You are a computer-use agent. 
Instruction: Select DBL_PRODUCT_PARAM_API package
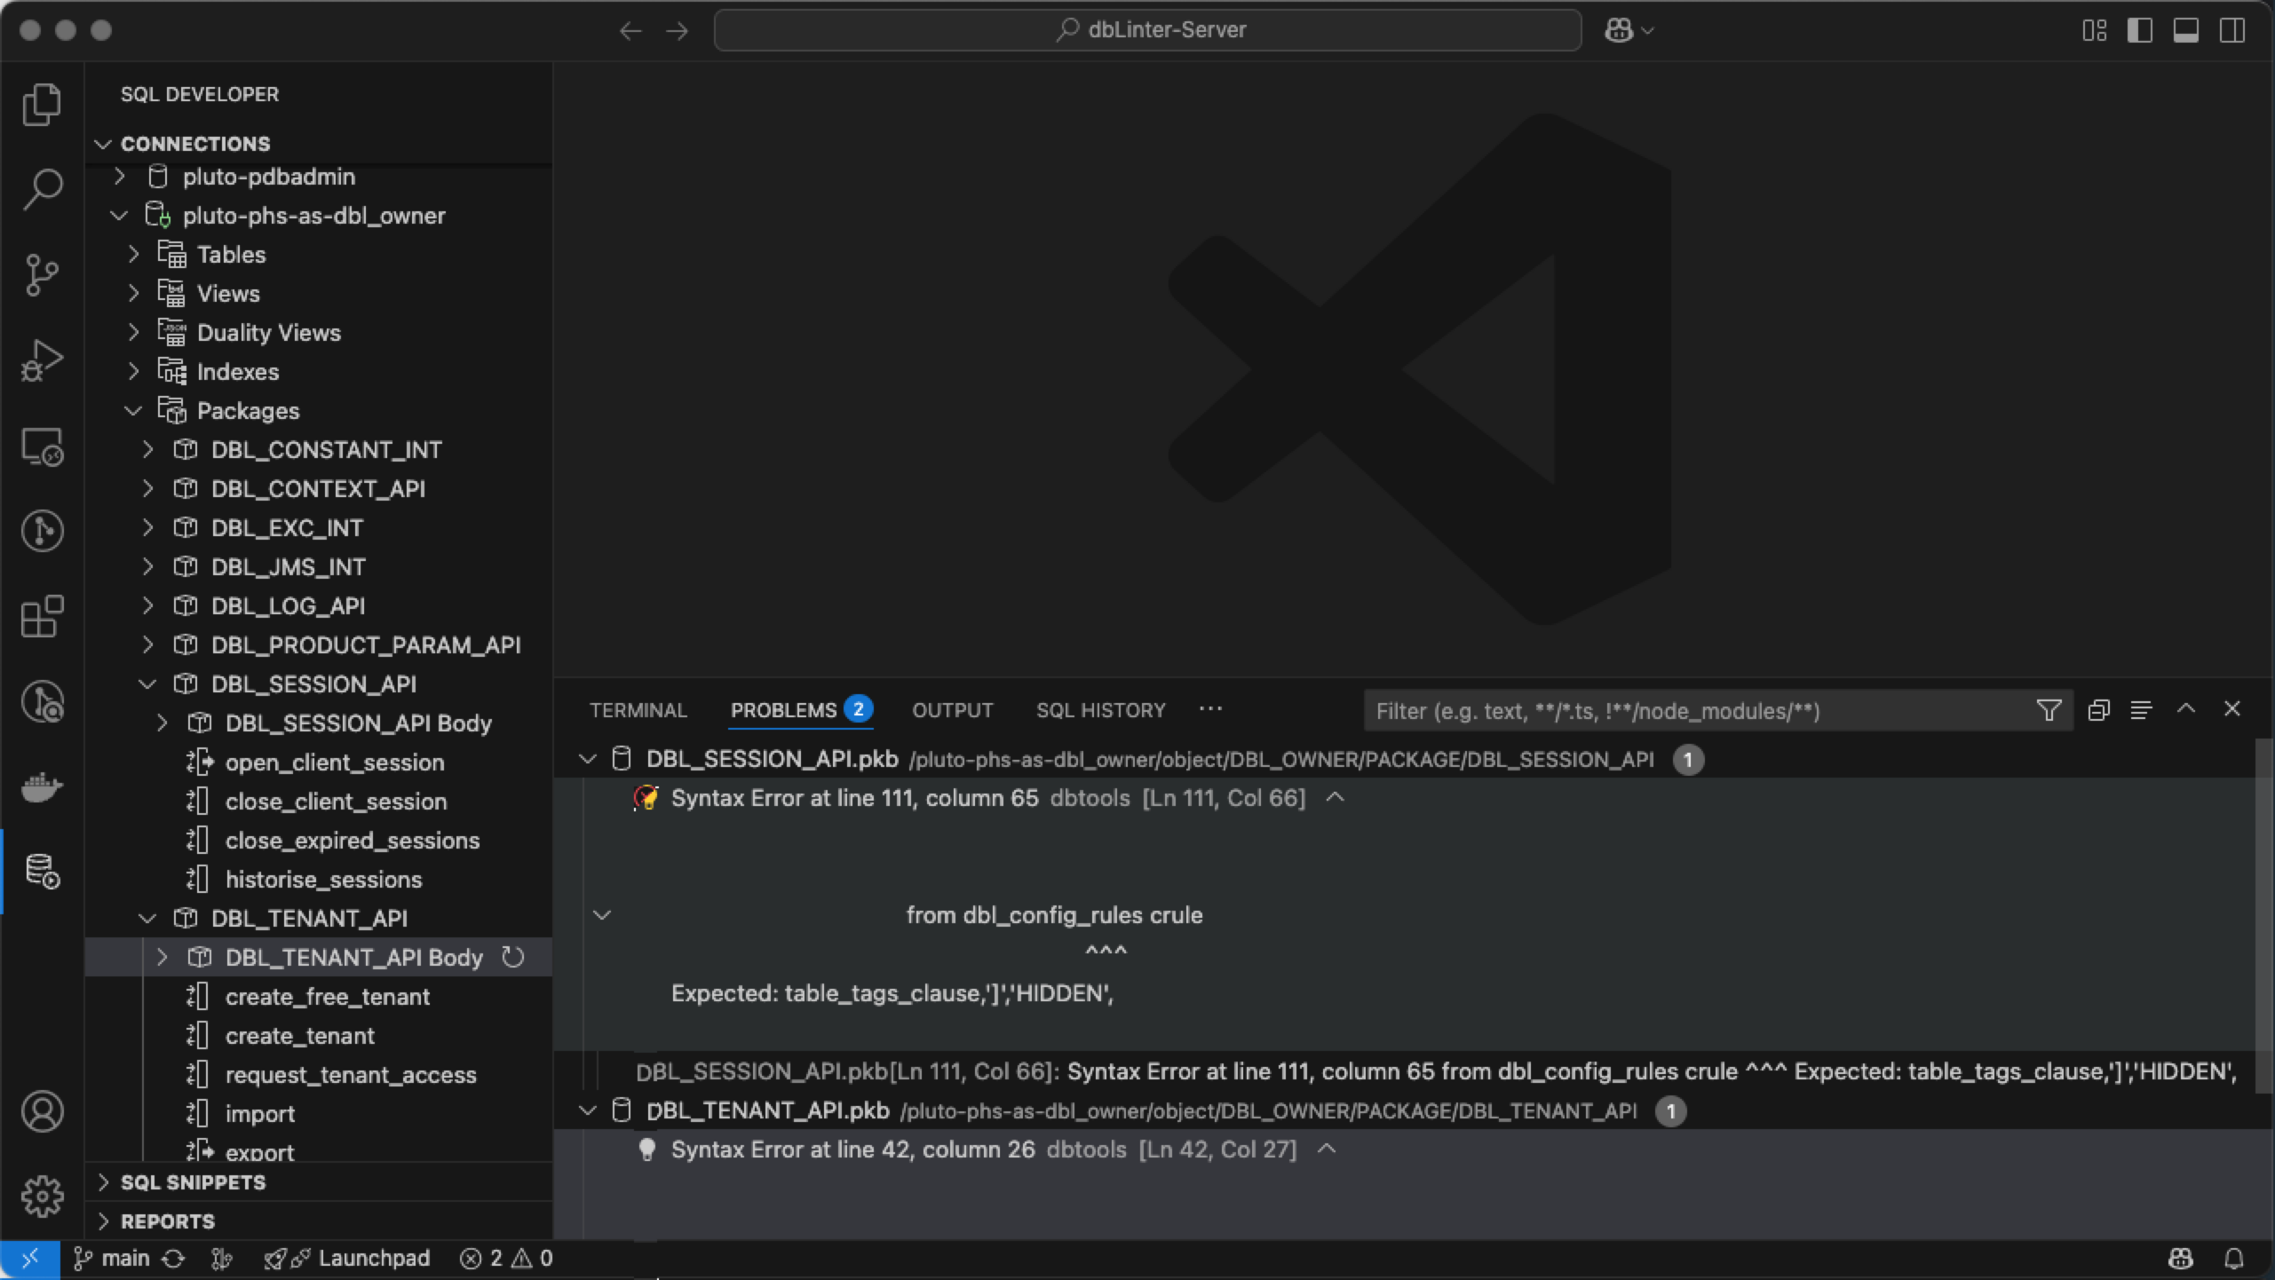[365, 645]
